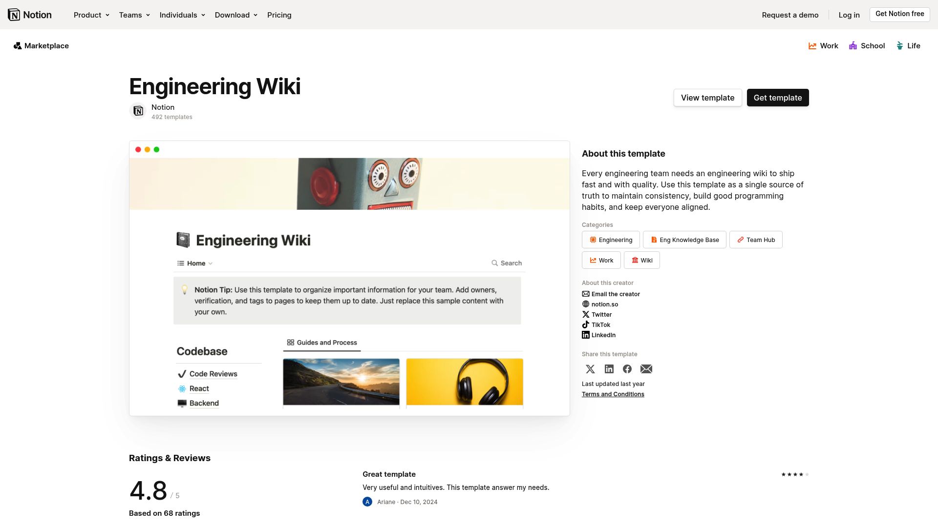This screenshot has height=527, width=938.
Task: Click Log in
Action: coord(849,15)
